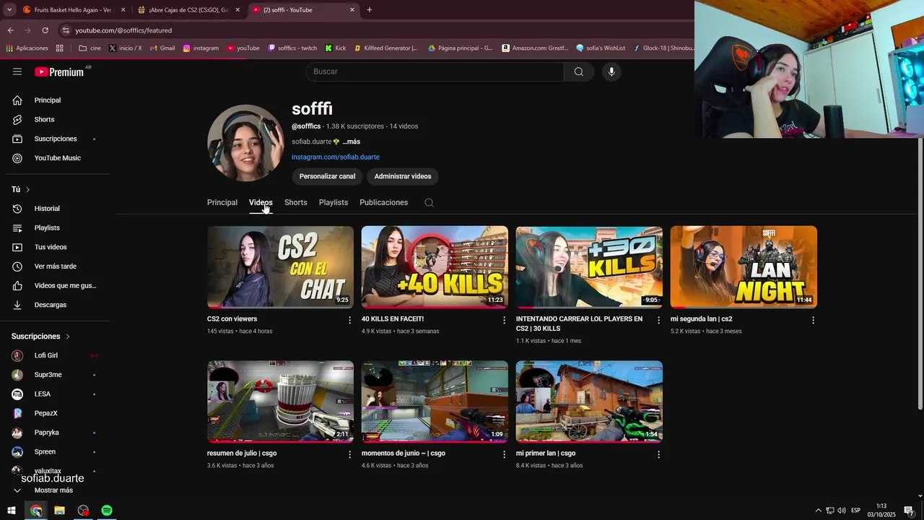The image size is (924, 520).
Task: Open YouTube Music in sidebar
Action: pyautogui.click(x=58, y=158)
